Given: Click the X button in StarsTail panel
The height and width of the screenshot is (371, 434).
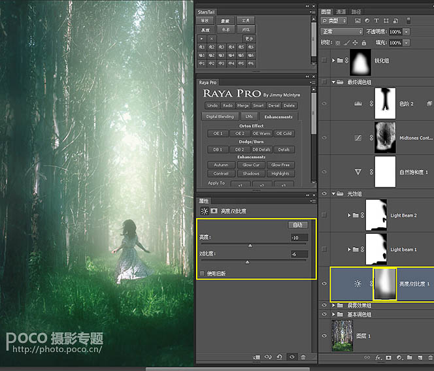Looking at the screenshot, I should pyautogui.click(x=212, y=39).
